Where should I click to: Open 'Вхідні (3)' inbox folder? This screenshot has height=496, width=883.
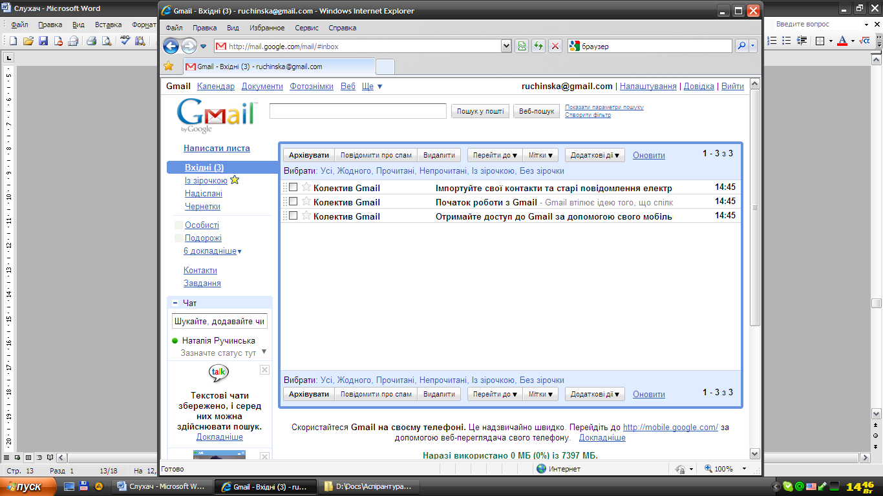[204, 168]
